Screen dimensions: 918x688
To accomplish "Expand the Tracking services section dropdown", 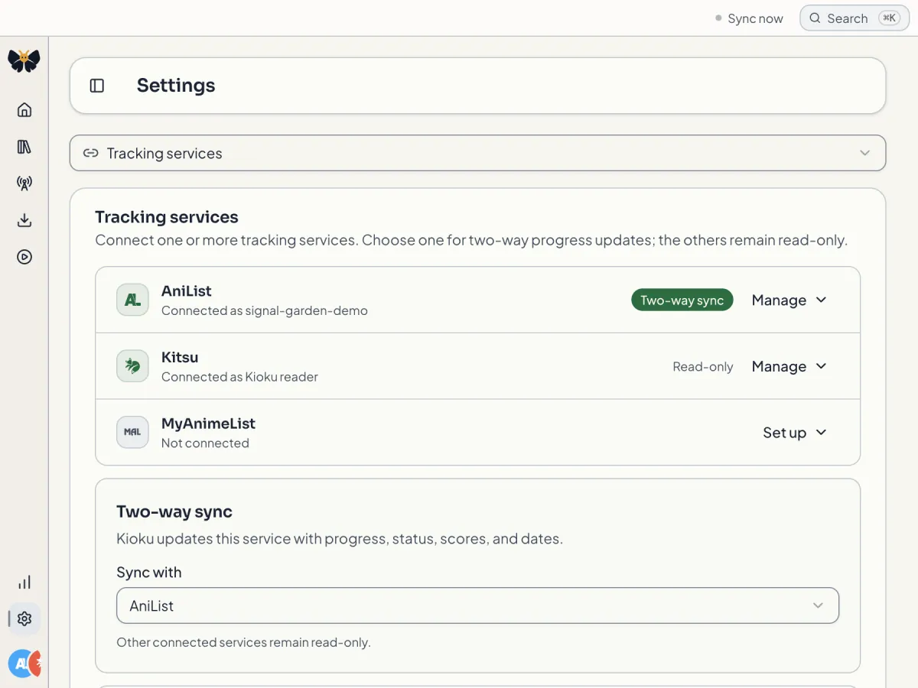I will tap(478, 153).
